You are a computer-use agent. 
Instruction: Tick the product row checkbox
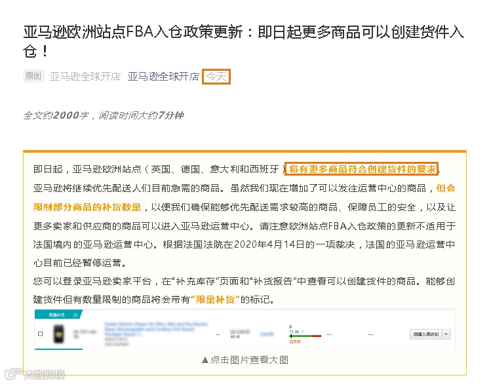[40, 334]
